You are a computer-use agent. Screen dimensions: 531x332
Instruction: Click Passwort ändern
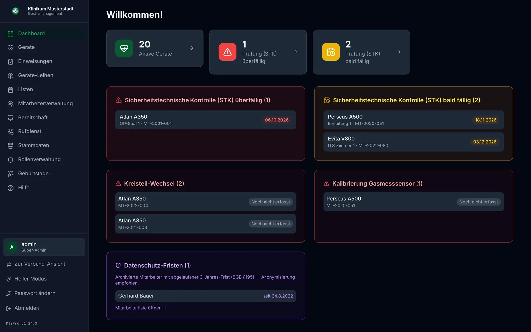click(44, 293)
